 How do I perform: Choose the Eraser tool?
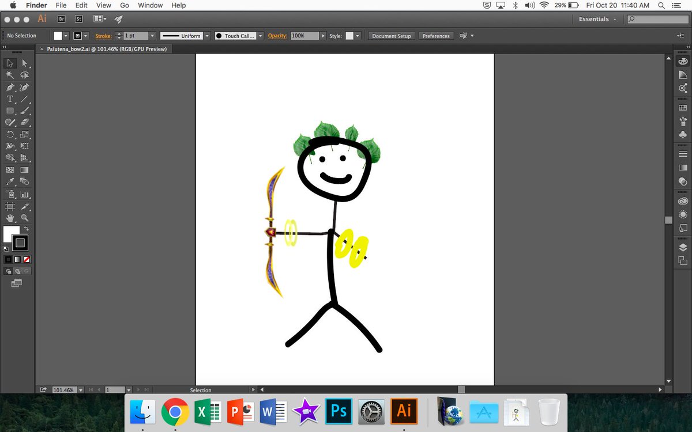pyautogui.click(x=25, y=122)
